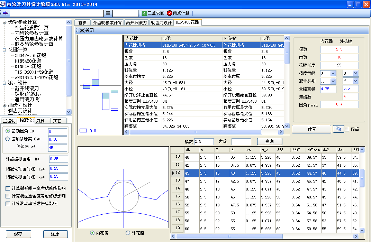Enable 计算渐开线曲率考虑修缘影响 checkbox
The width and height of the screenshot is (371, 242).
tap(8, 189)
